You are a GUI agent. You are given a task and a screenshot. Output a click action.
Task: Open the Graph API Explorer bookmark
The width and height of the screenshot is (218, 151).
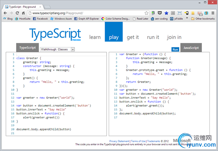click(x=87, y=19)
